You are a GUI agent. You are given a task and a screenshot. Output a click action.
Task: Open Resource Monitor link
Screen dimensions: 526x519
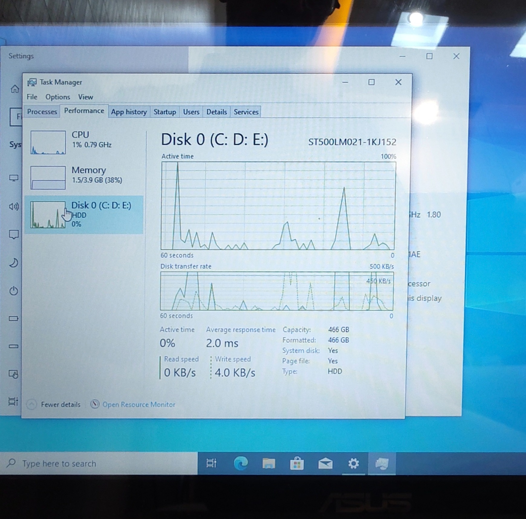[x=138, y=404]
